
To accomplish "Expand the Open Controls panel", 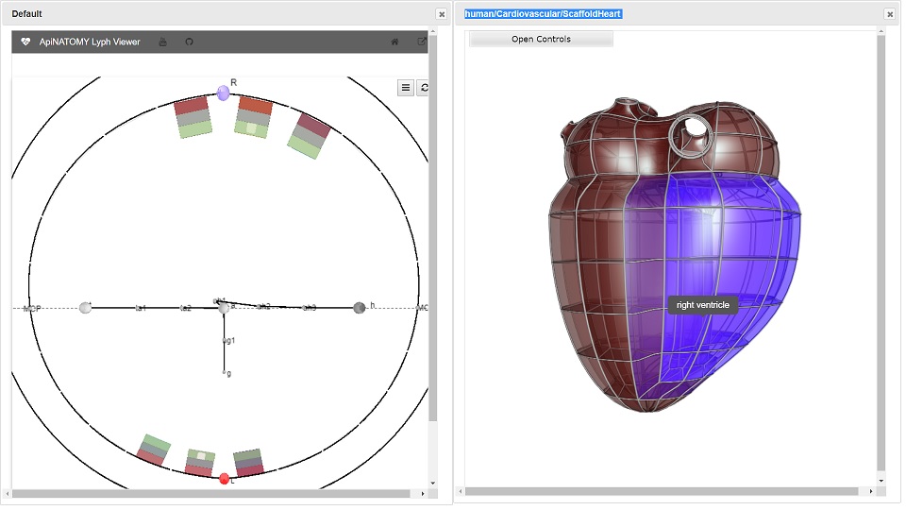I will (541, 40).
